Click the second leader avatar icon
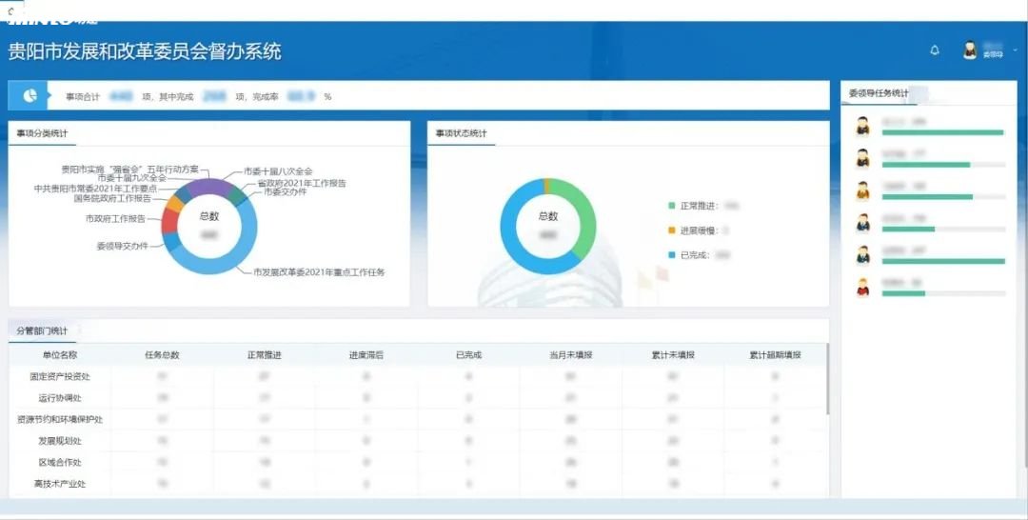Screen dimensions: 1028x520 862,158
